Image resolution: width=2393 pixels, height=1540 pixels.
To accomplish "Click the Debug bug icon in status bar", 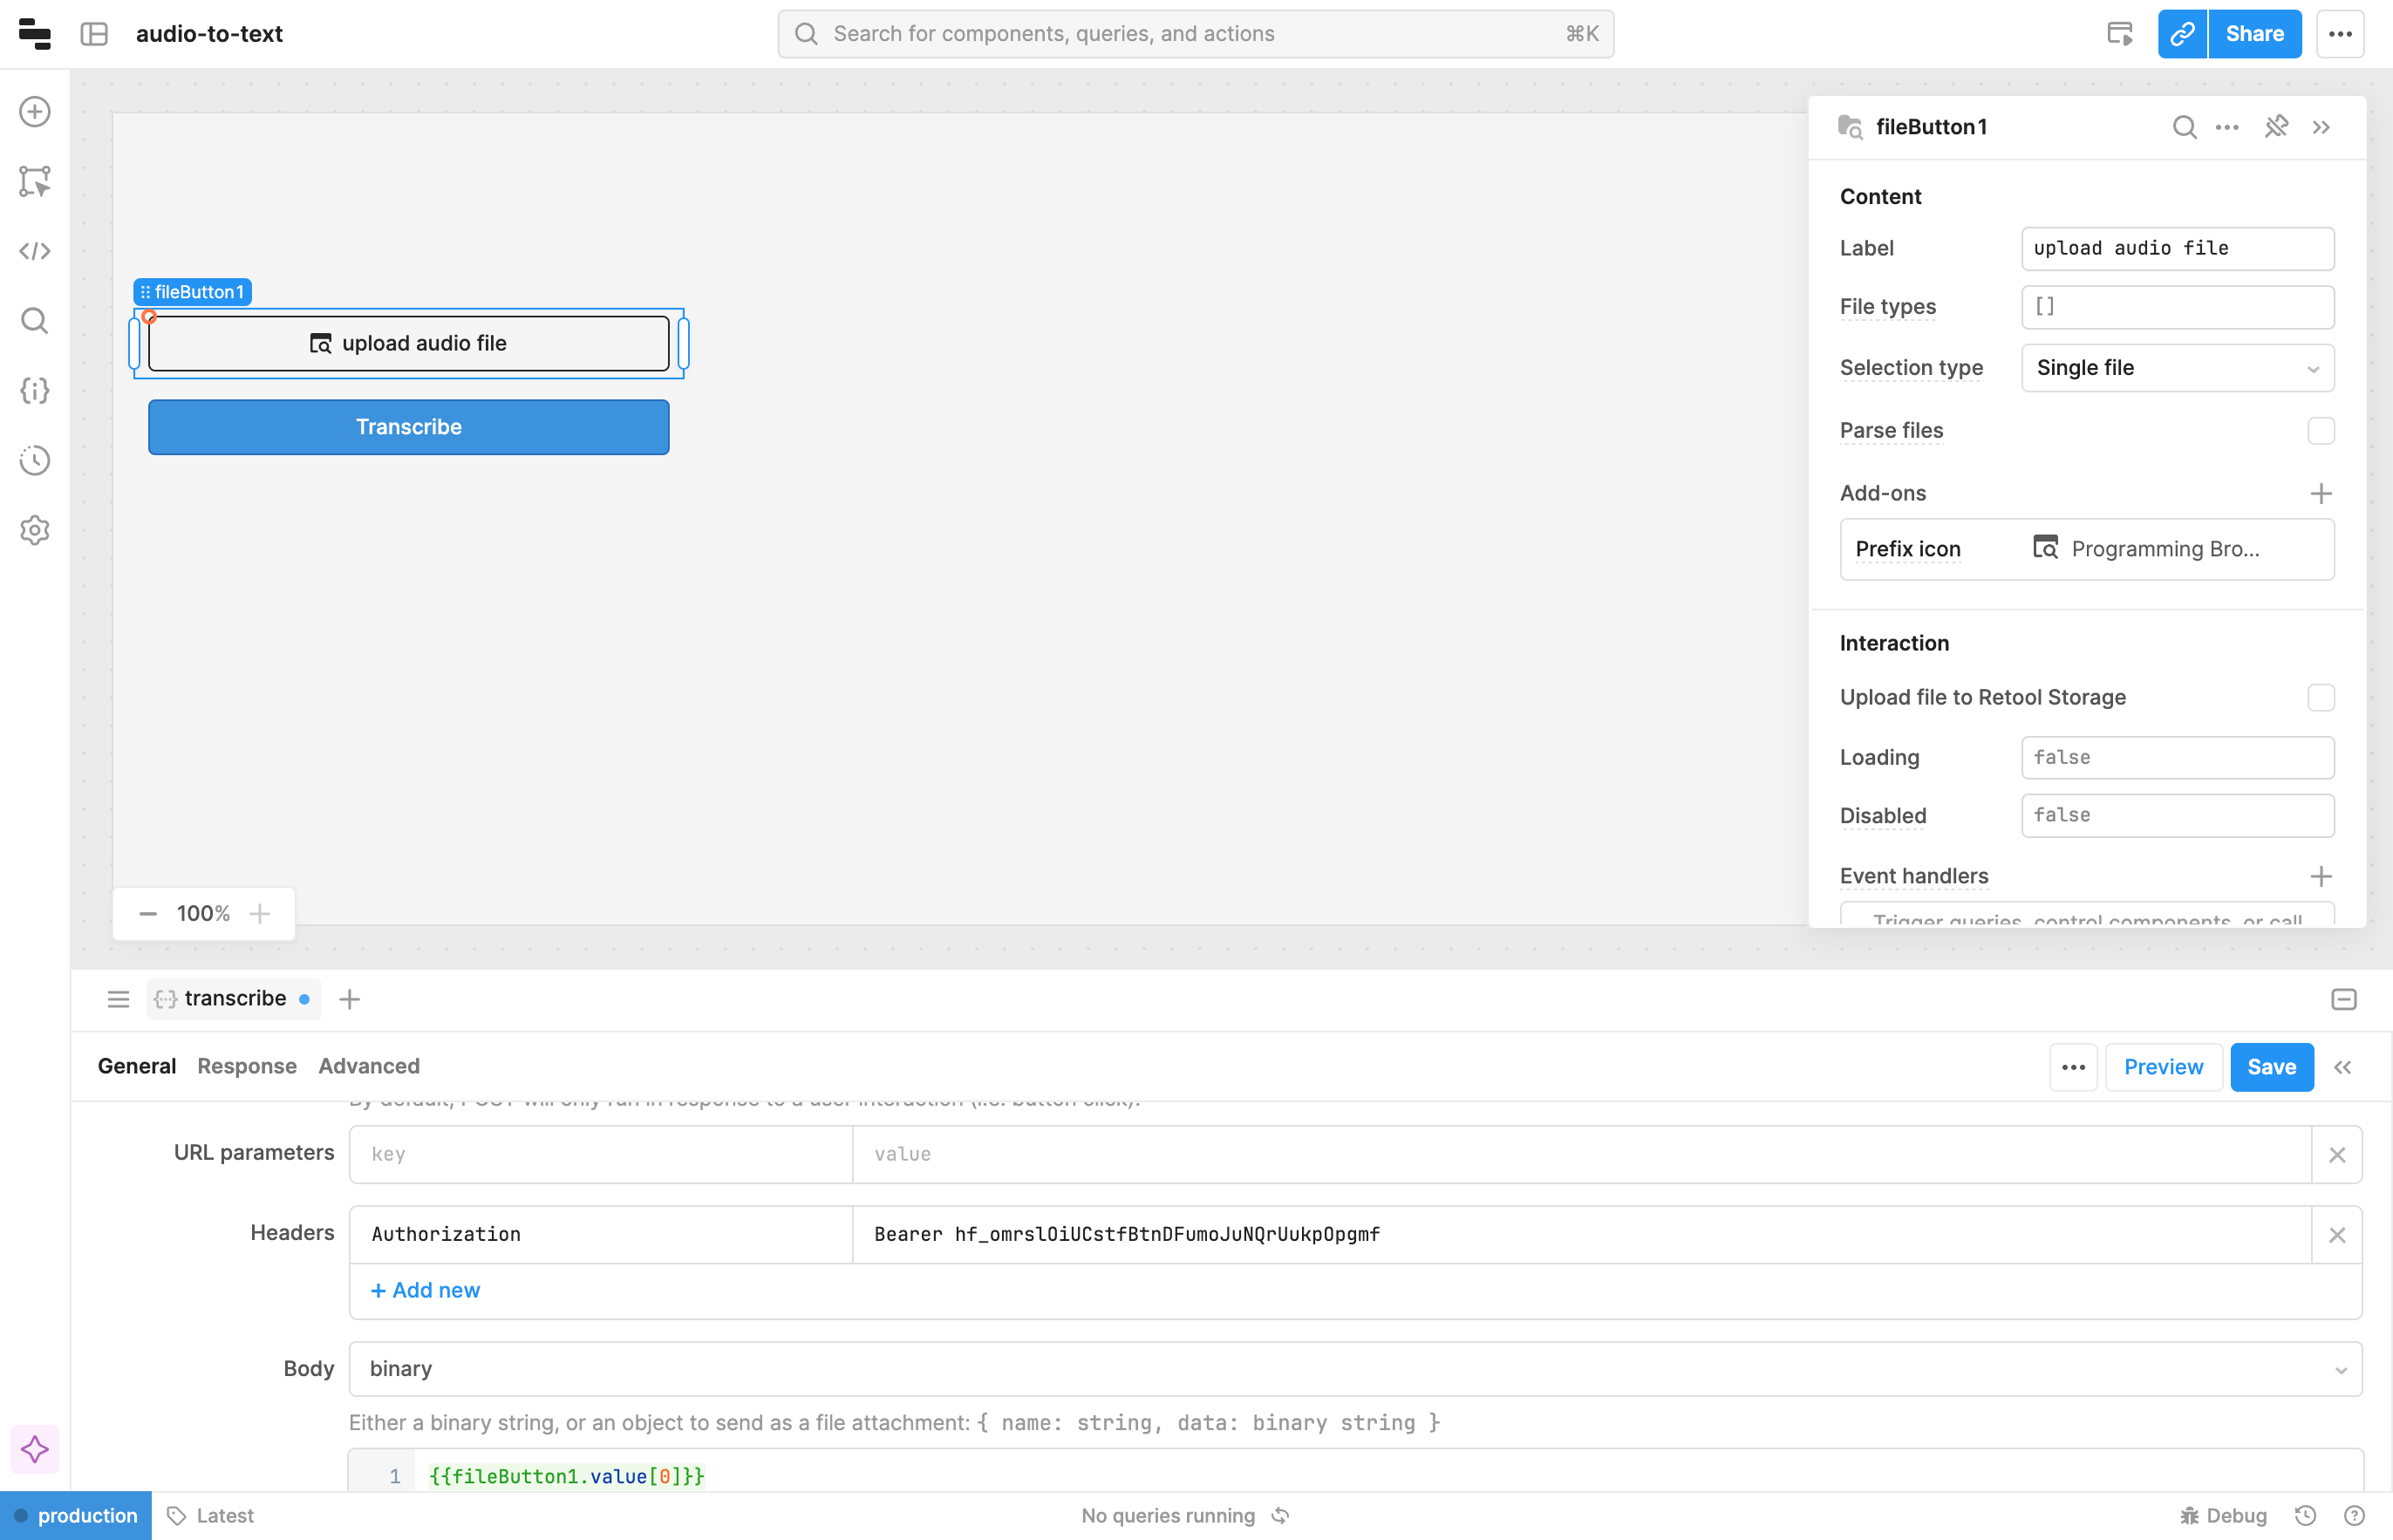I will (2190, 1516).
